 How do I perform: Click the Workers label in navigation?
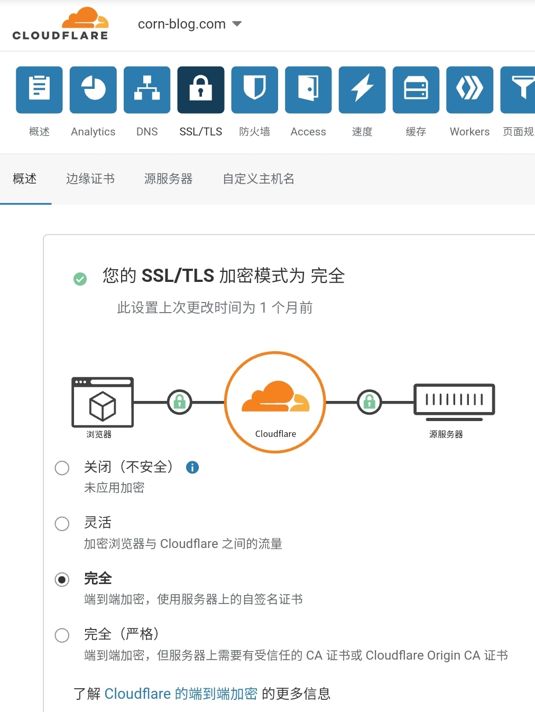[x=470, y=132]
